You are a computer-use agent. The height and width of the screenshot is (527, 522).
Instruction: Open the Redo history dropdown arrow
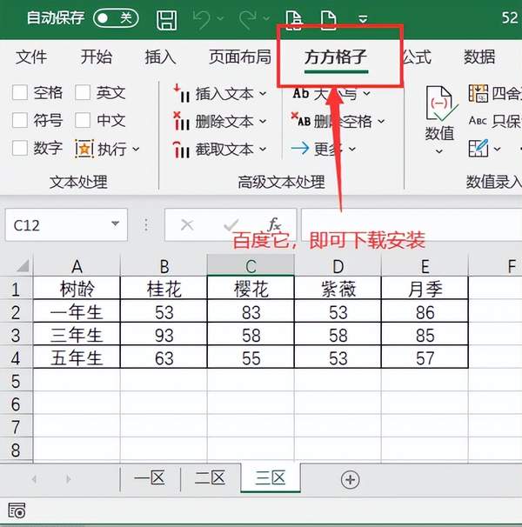(x=266, y=18)
